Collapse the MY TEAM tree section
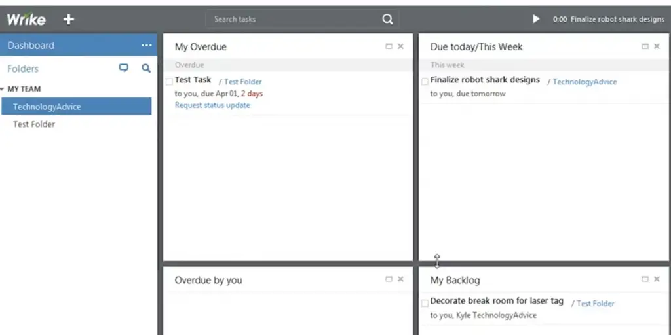The width and height of the screenshot is (671, 335). coord(3,89)
